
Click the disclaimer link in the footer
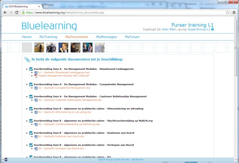point(137,159)
